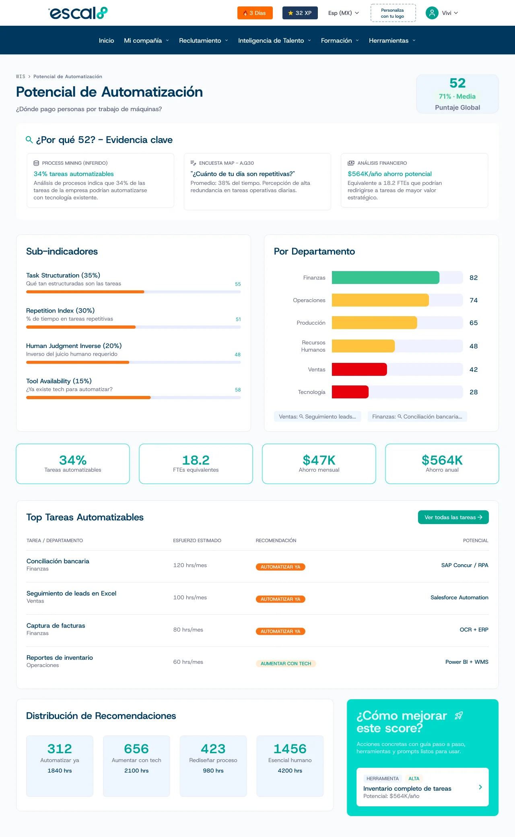This screenshot has width=515, height=837.
Task: Expand the Herramientas menu
Action: pyautogui.click(x=392, y=40)
